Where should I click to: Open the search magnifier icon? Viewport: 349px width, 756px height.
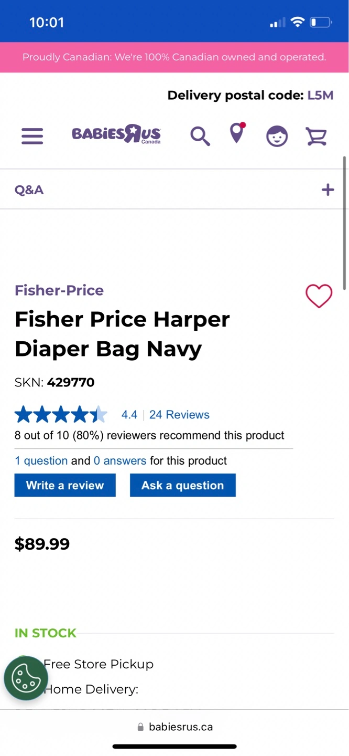click(200, 136)
